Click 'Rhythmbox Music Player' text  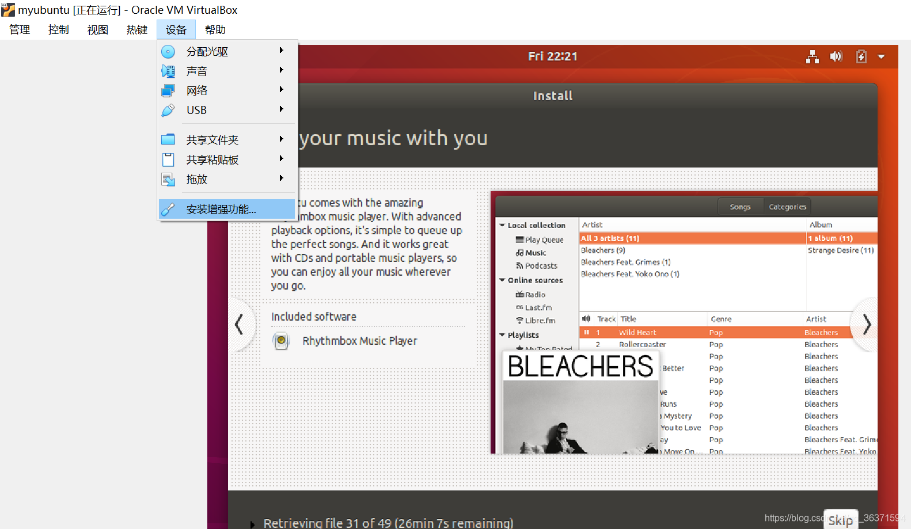[360, 341]
